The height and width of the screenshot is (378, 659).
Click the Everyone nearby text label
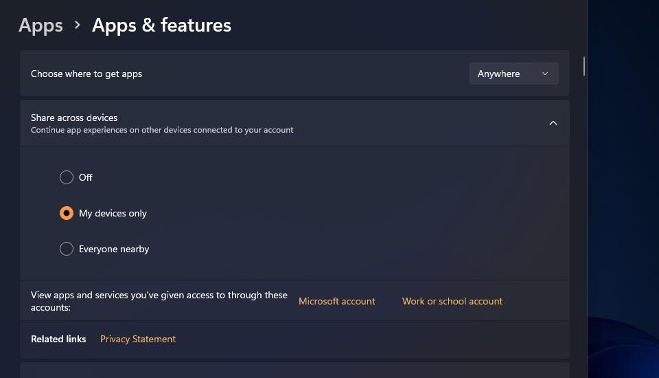pos(114,249)
